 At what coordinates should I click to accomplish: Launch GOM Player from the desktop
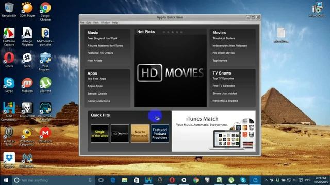click(x=27, y=10)
